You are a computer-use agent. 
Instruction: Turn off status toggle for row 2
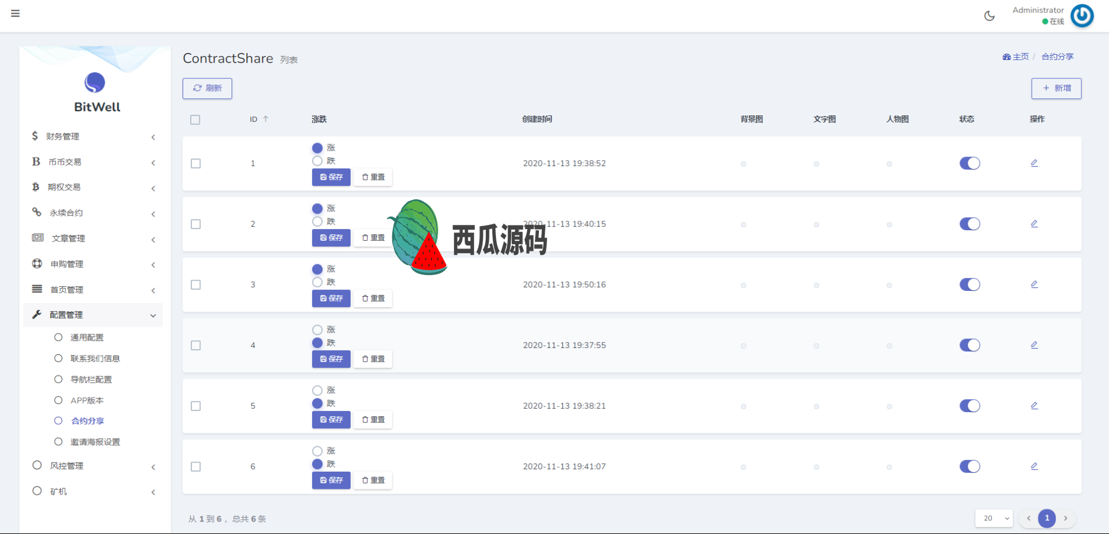pyautogui.click(x=969, y=224)
